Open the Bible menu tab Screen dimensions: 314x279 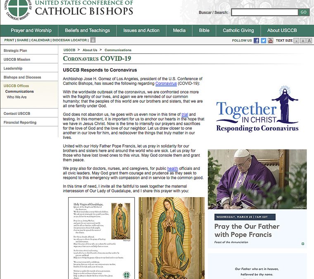[204, 31]
